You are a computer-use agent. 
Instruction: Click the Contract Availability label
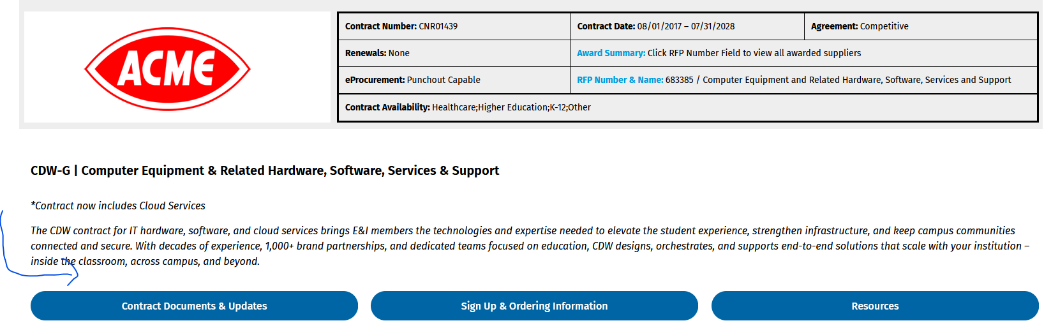pos(387,107)
